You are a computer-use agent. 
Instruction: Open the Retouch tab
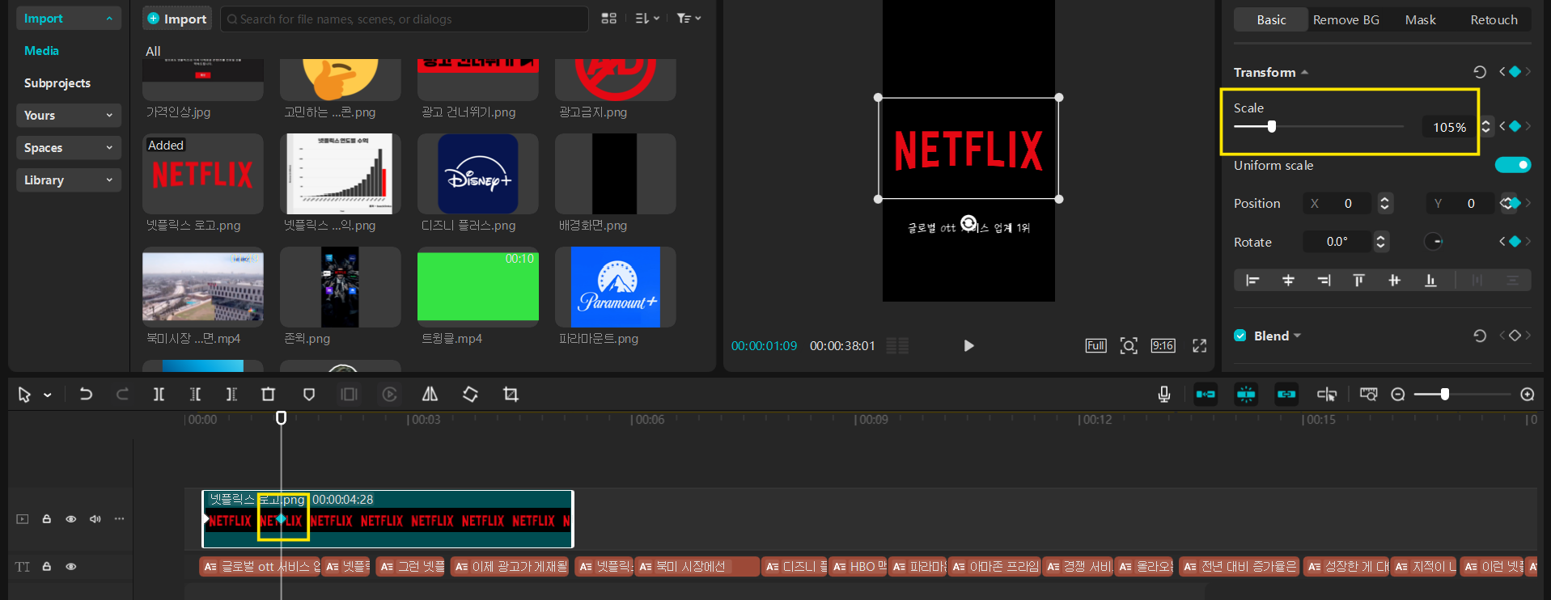point(1494,19)
